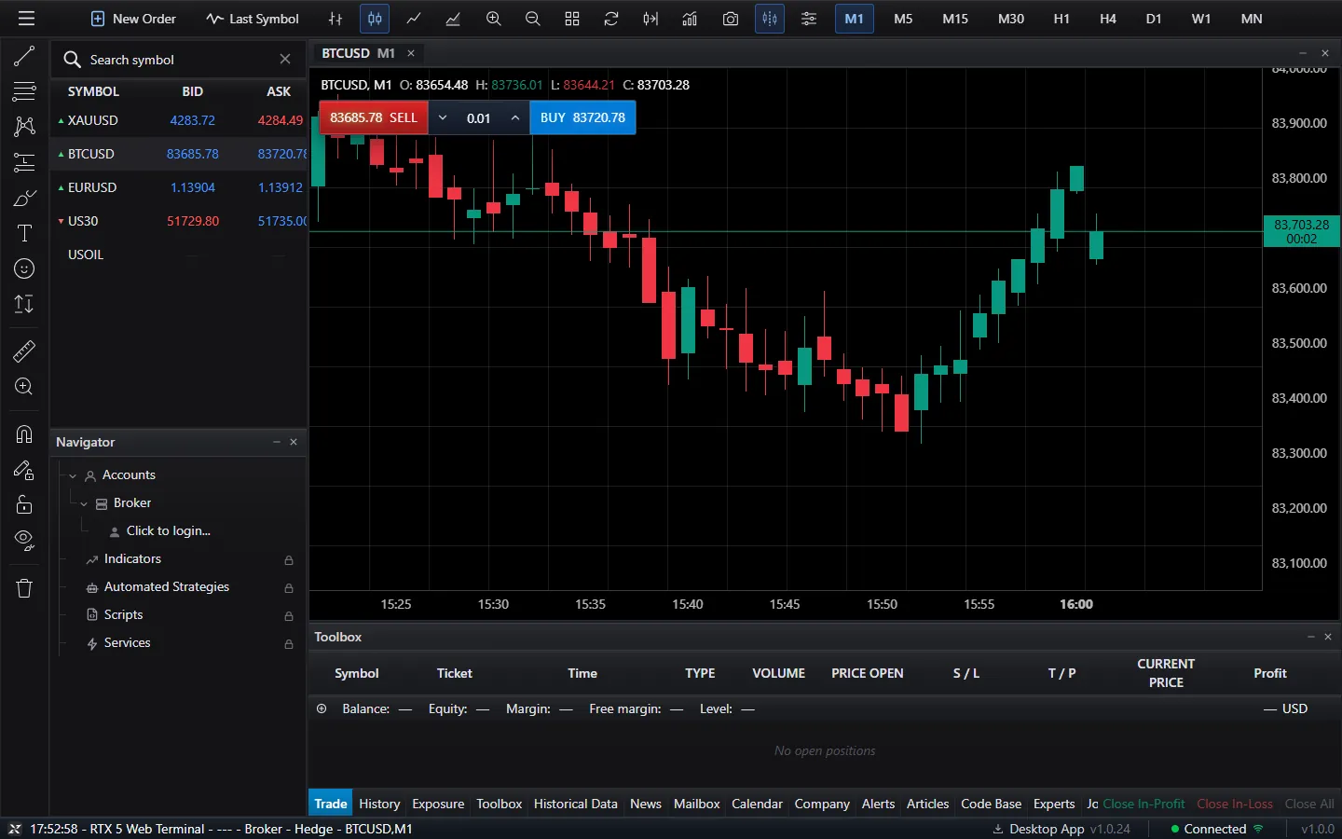1342x839 pixels.
Task: Toggle the one-click trading panel icon
Action: coord(770,19)
